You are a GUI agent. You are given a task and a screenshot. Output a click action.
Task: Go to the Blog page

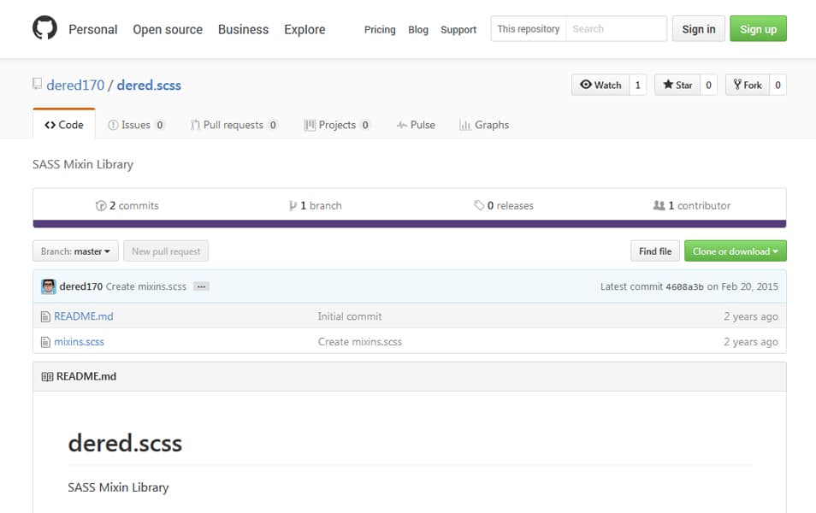point(418,30)
